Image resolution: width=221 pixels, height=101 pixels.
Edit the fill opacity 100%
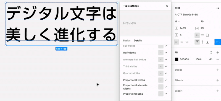click(x=198, y=59)
